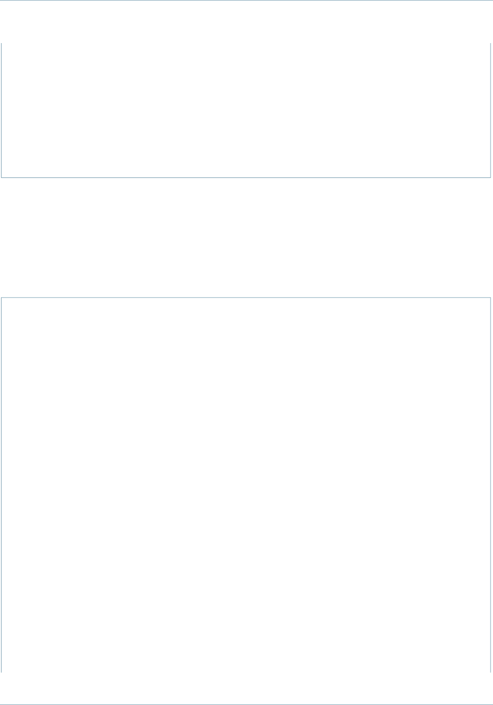The image size is (493, 705).
Task: Click the bottom-left corner of the upper box
Action: pyautogui.click(x=2, y=177)
